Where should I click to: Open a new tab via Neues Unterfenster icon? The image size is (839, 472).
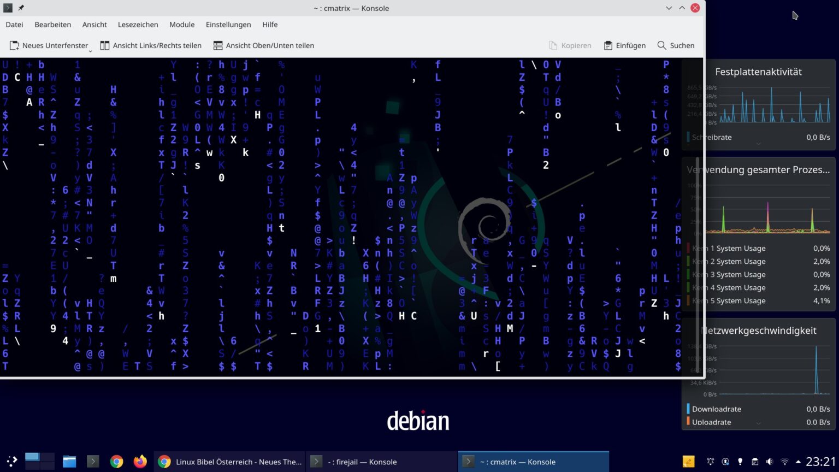[15, 45]
